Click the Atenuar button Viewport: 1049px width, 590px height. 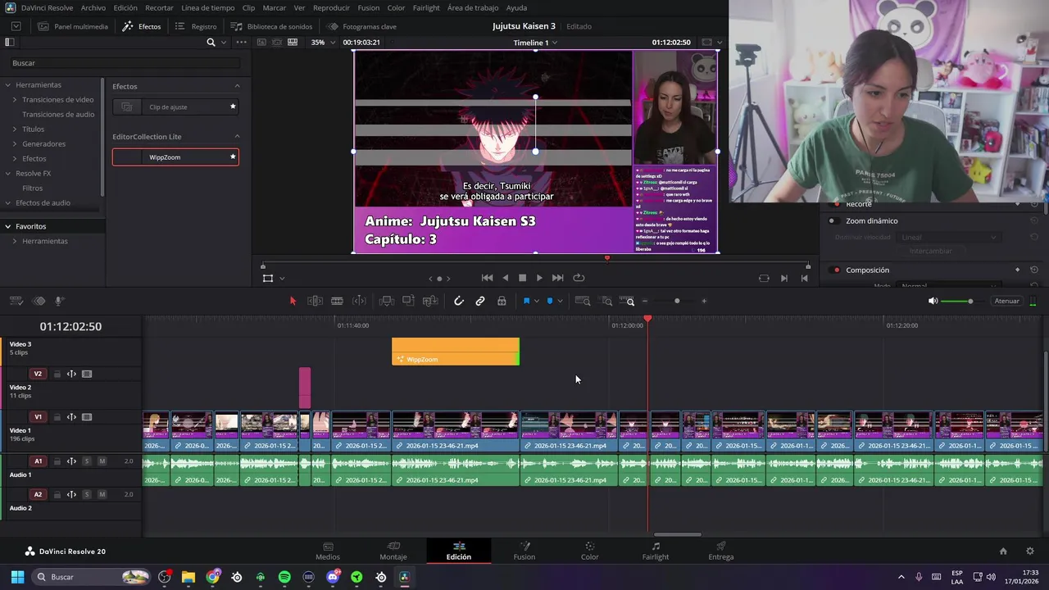tap(1006, 301)
